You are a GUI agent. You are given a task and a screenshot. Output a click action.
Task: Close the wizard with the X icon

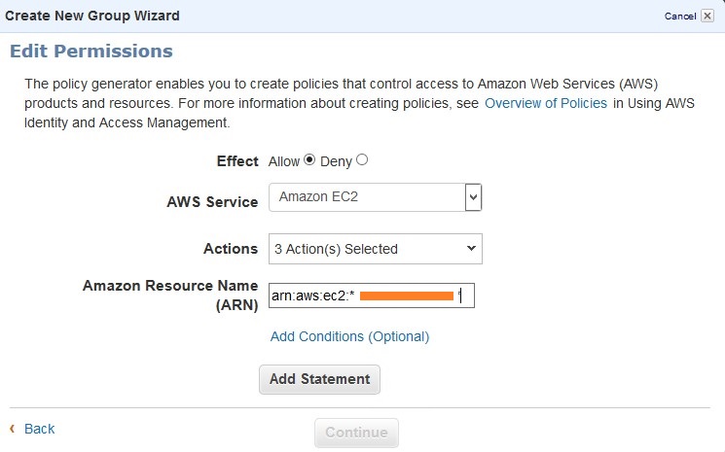[707, 17]
